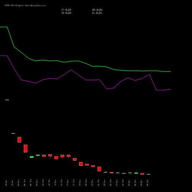The width and height of the screenshot is (192, 192).
Task: Click the red candlestick for 24 Nov
Action: coord(99,169)
